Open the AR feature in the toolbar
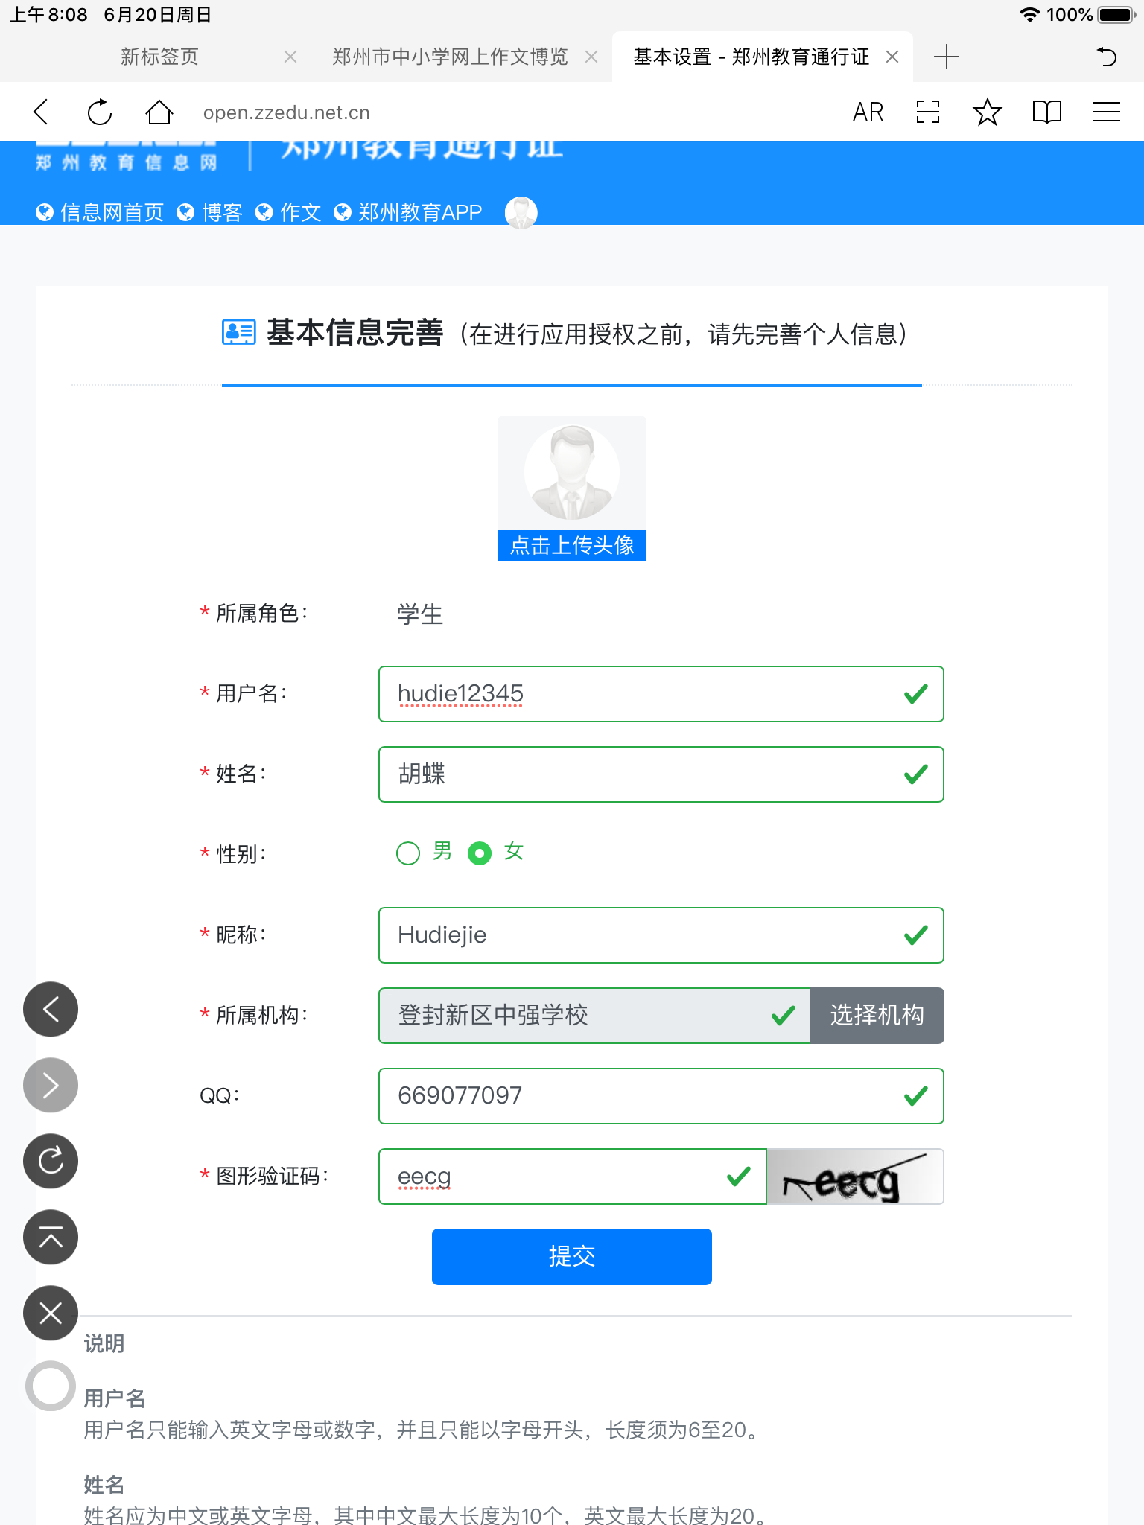 [868, 112]
